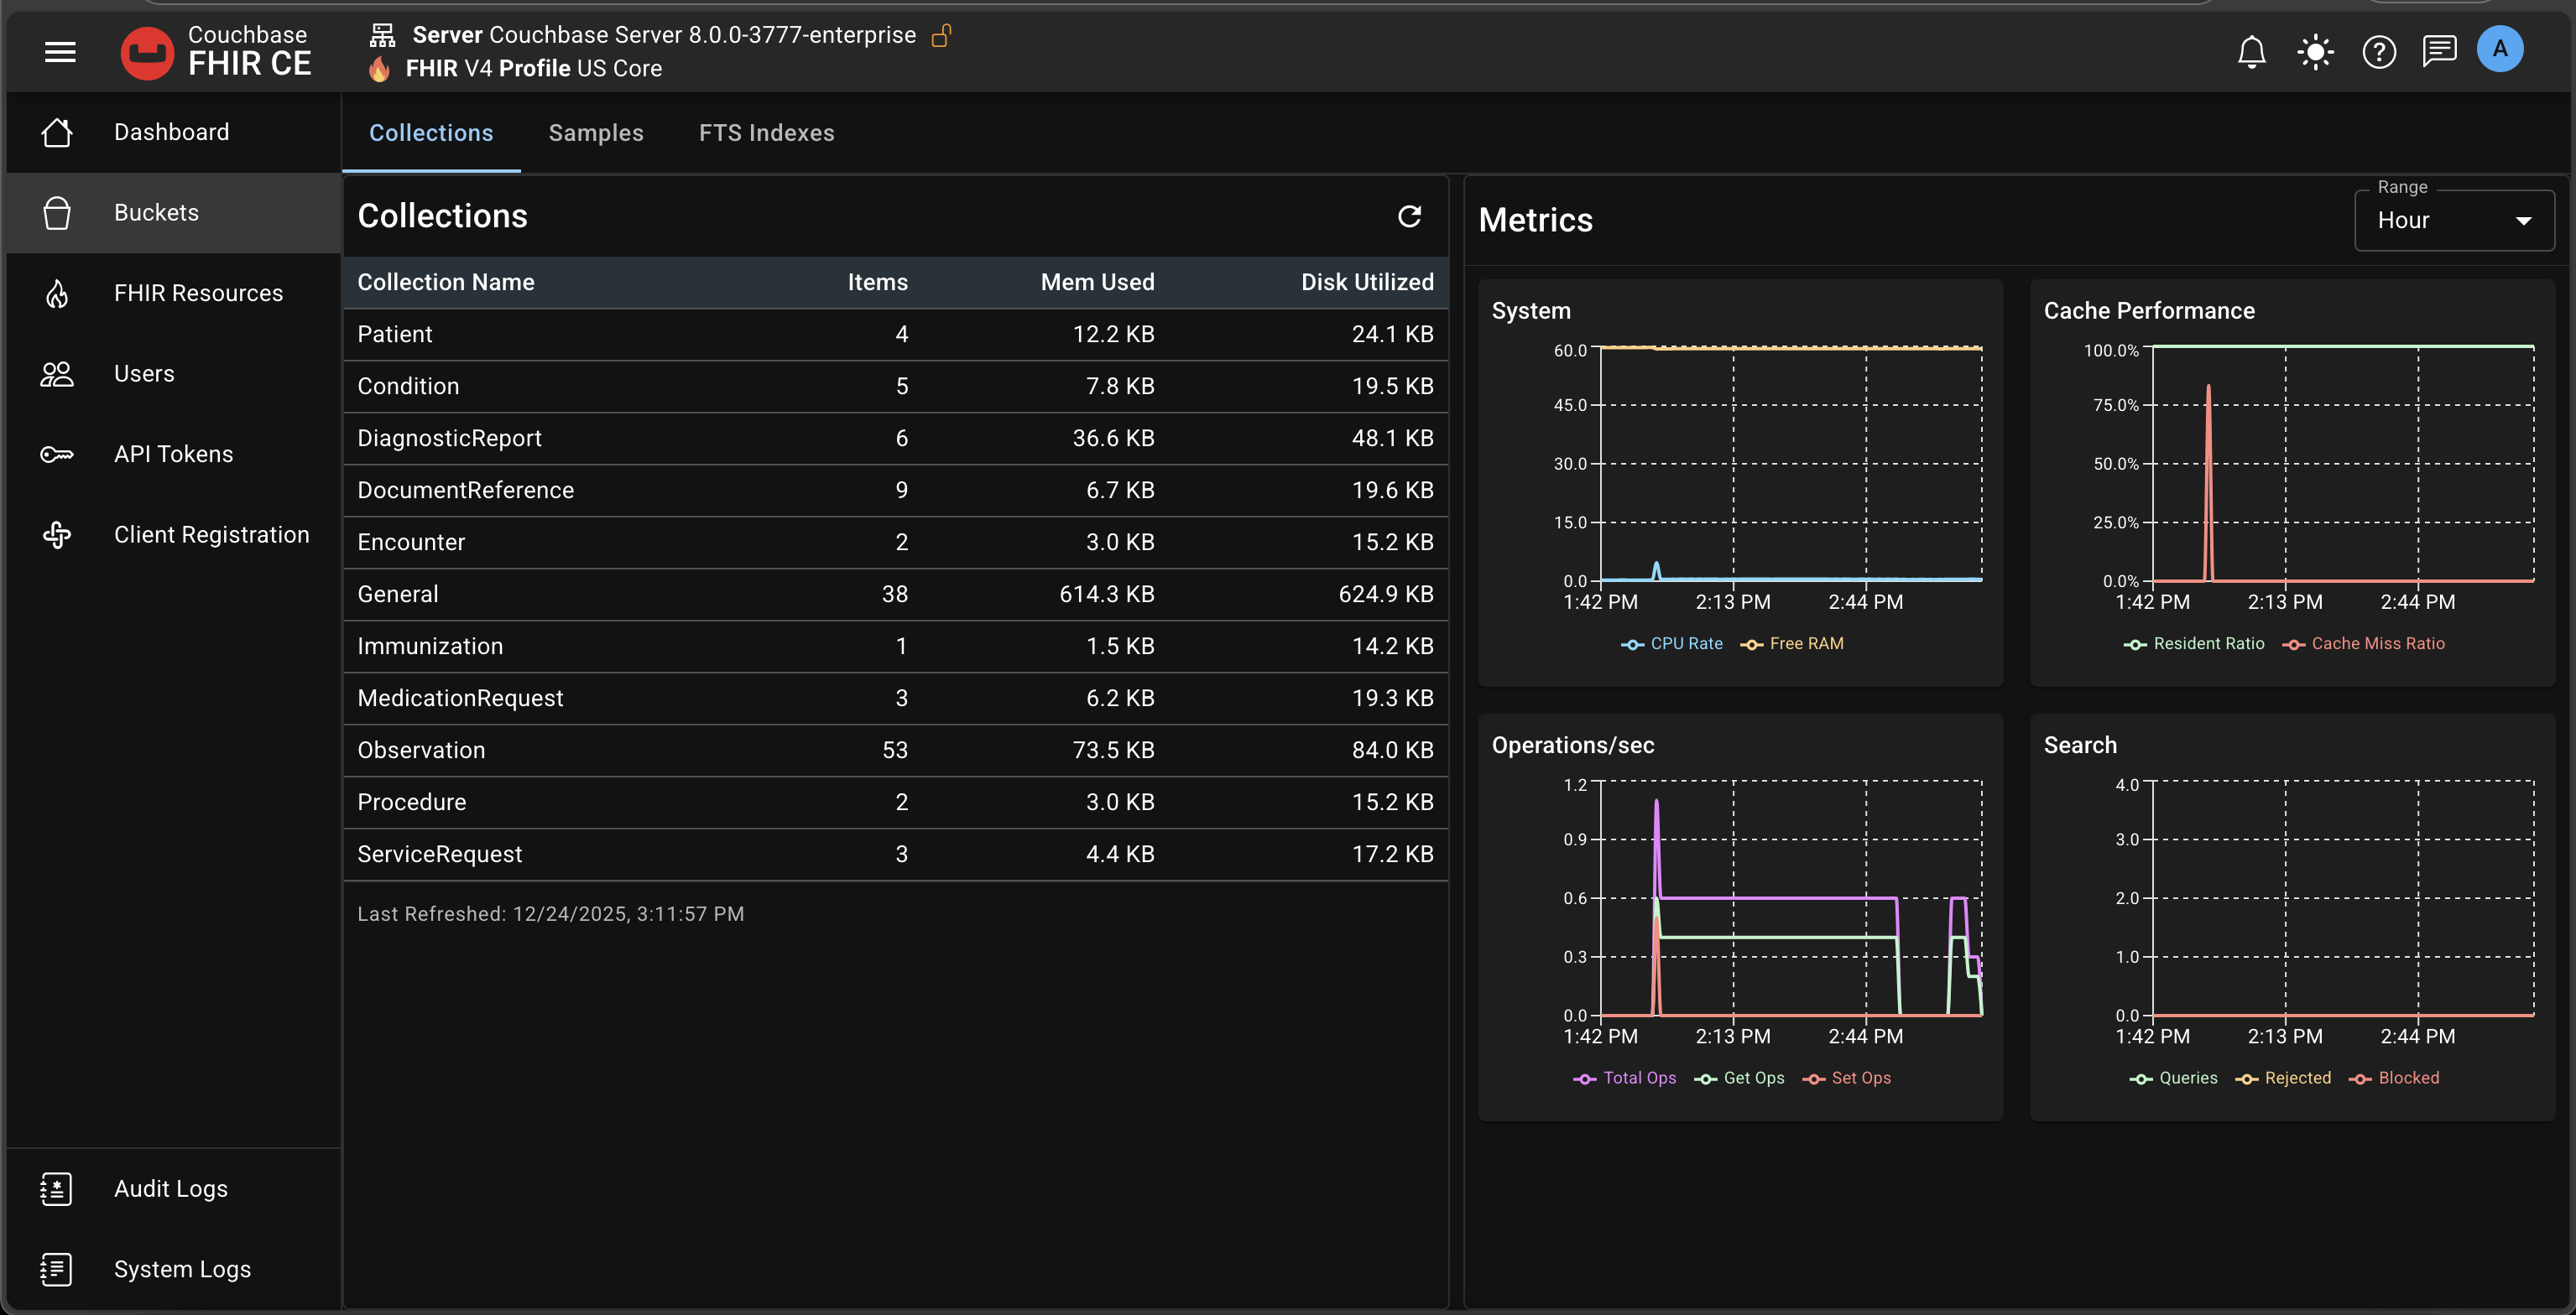
Task: Open the help question mark icon
Action: click(x=2378, y=51)
